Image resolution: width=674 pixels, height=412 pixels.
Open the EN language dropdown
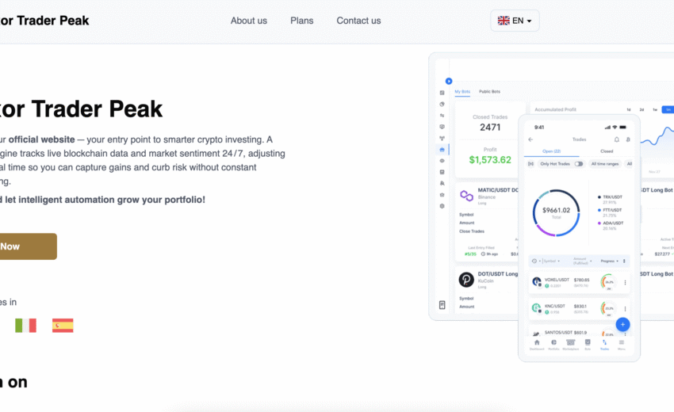coord(515,21)
